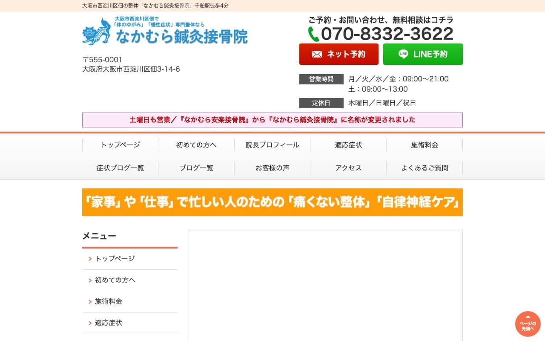Viewport: 545px width, 341px height.
Task: Open 症状ブログ一覧 from the navigation bar
Action: [120, 168]
